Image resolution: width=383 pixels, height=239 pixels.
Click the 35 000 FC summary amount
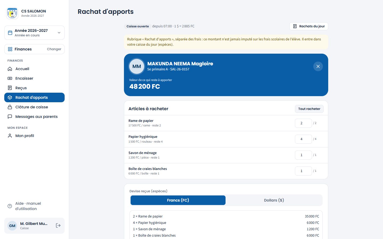(x=312, y=216)
